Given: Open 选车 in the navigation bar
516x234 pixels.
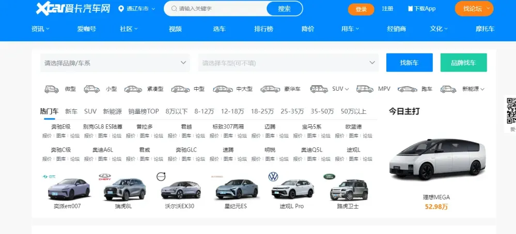Looking at the screenshot, I should click(220, 29).
